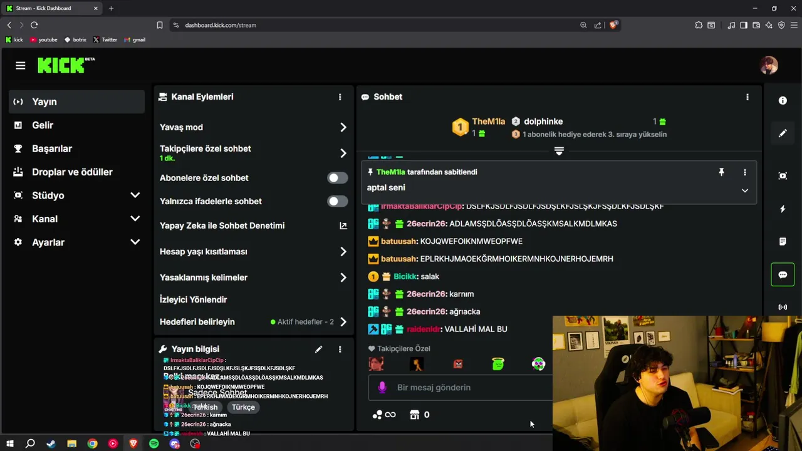Viewport: 802px width, 451px height.
Task: Click the clip capture icon in right sidebar
Action: click(x=783, y=176)
